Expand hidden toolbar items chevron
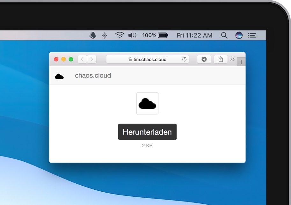The image size is (291, 205). (232, 59)
